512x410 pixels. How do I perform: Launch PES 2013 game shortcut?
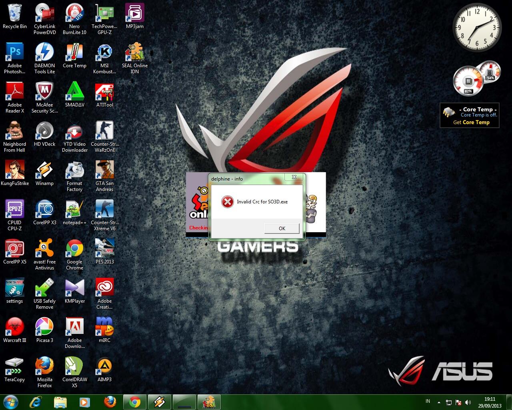104,252
